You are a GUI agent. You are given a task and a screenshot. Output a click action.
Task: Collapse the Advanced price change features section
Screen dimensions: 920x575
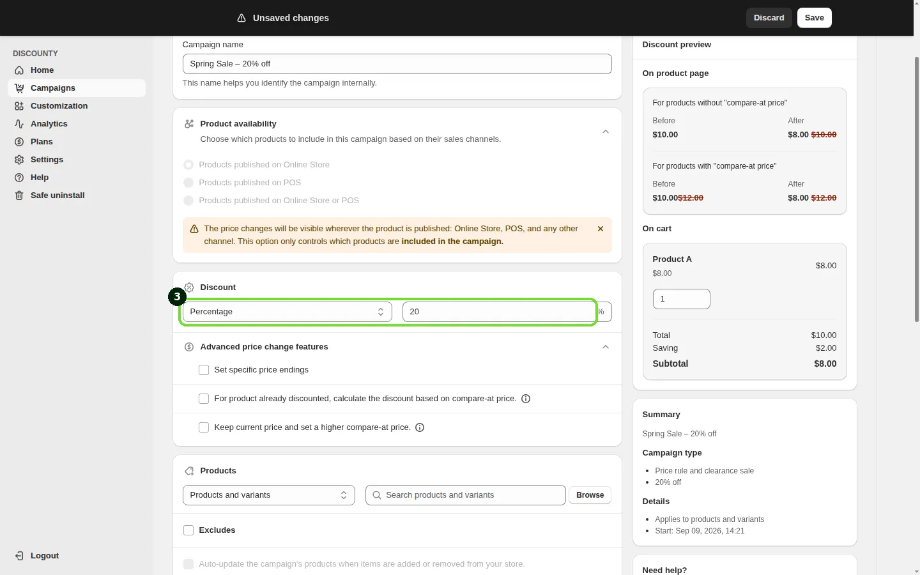(606, 347)
